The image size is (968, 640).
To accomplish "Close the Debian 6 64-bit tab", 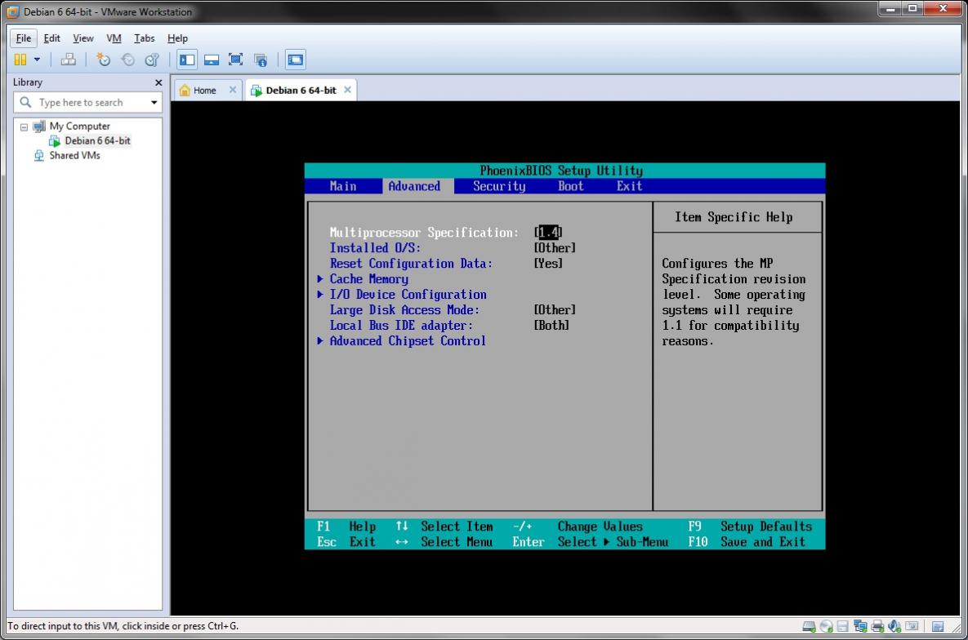I will click(x=347, y=91).
